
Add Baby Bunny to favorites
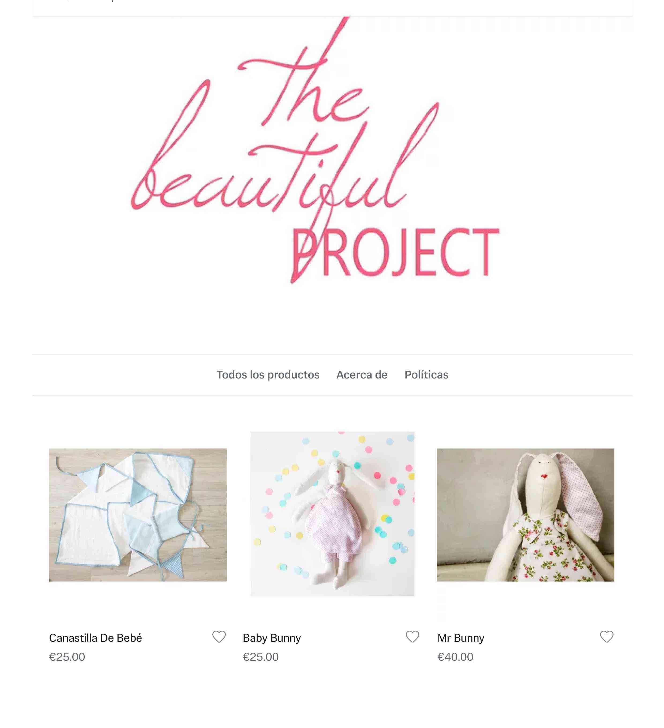point(412,637)
